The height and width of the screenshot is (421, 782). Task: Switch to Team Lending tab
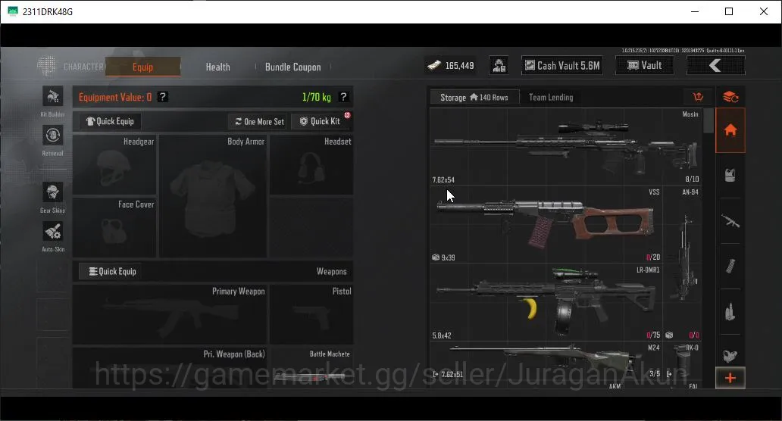[x=551, y=98]
